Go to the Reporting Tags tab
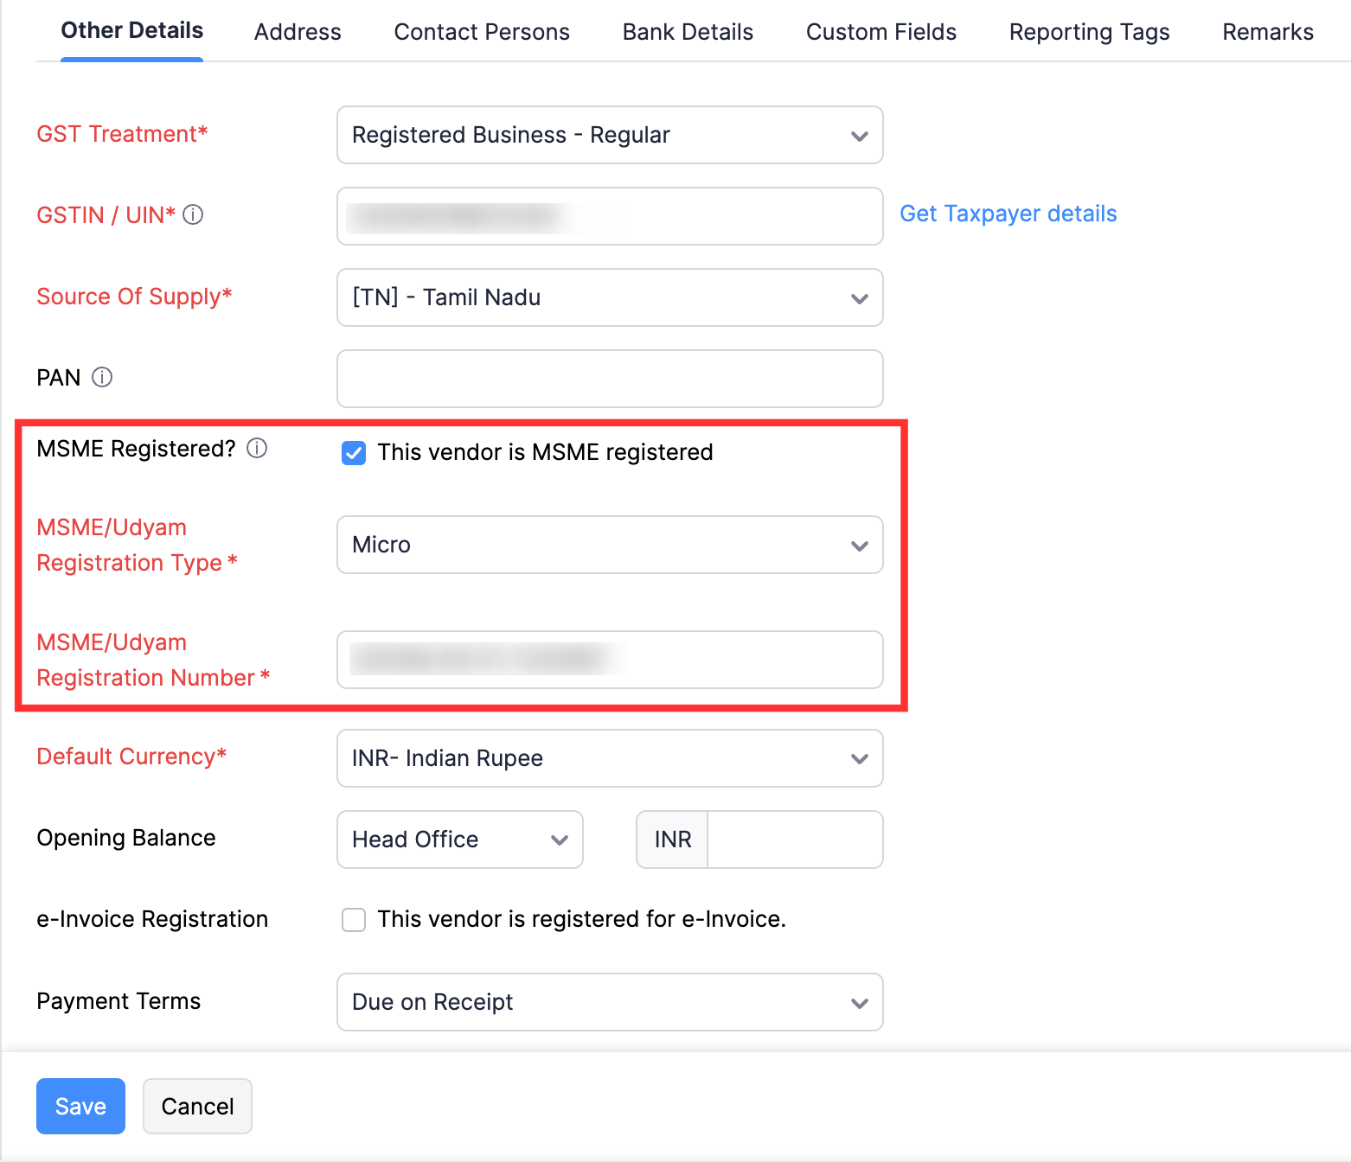 (x=1089, y=31)
